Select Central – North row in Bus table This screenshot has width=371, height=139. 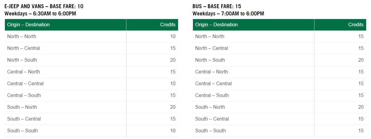click(212, 72)
